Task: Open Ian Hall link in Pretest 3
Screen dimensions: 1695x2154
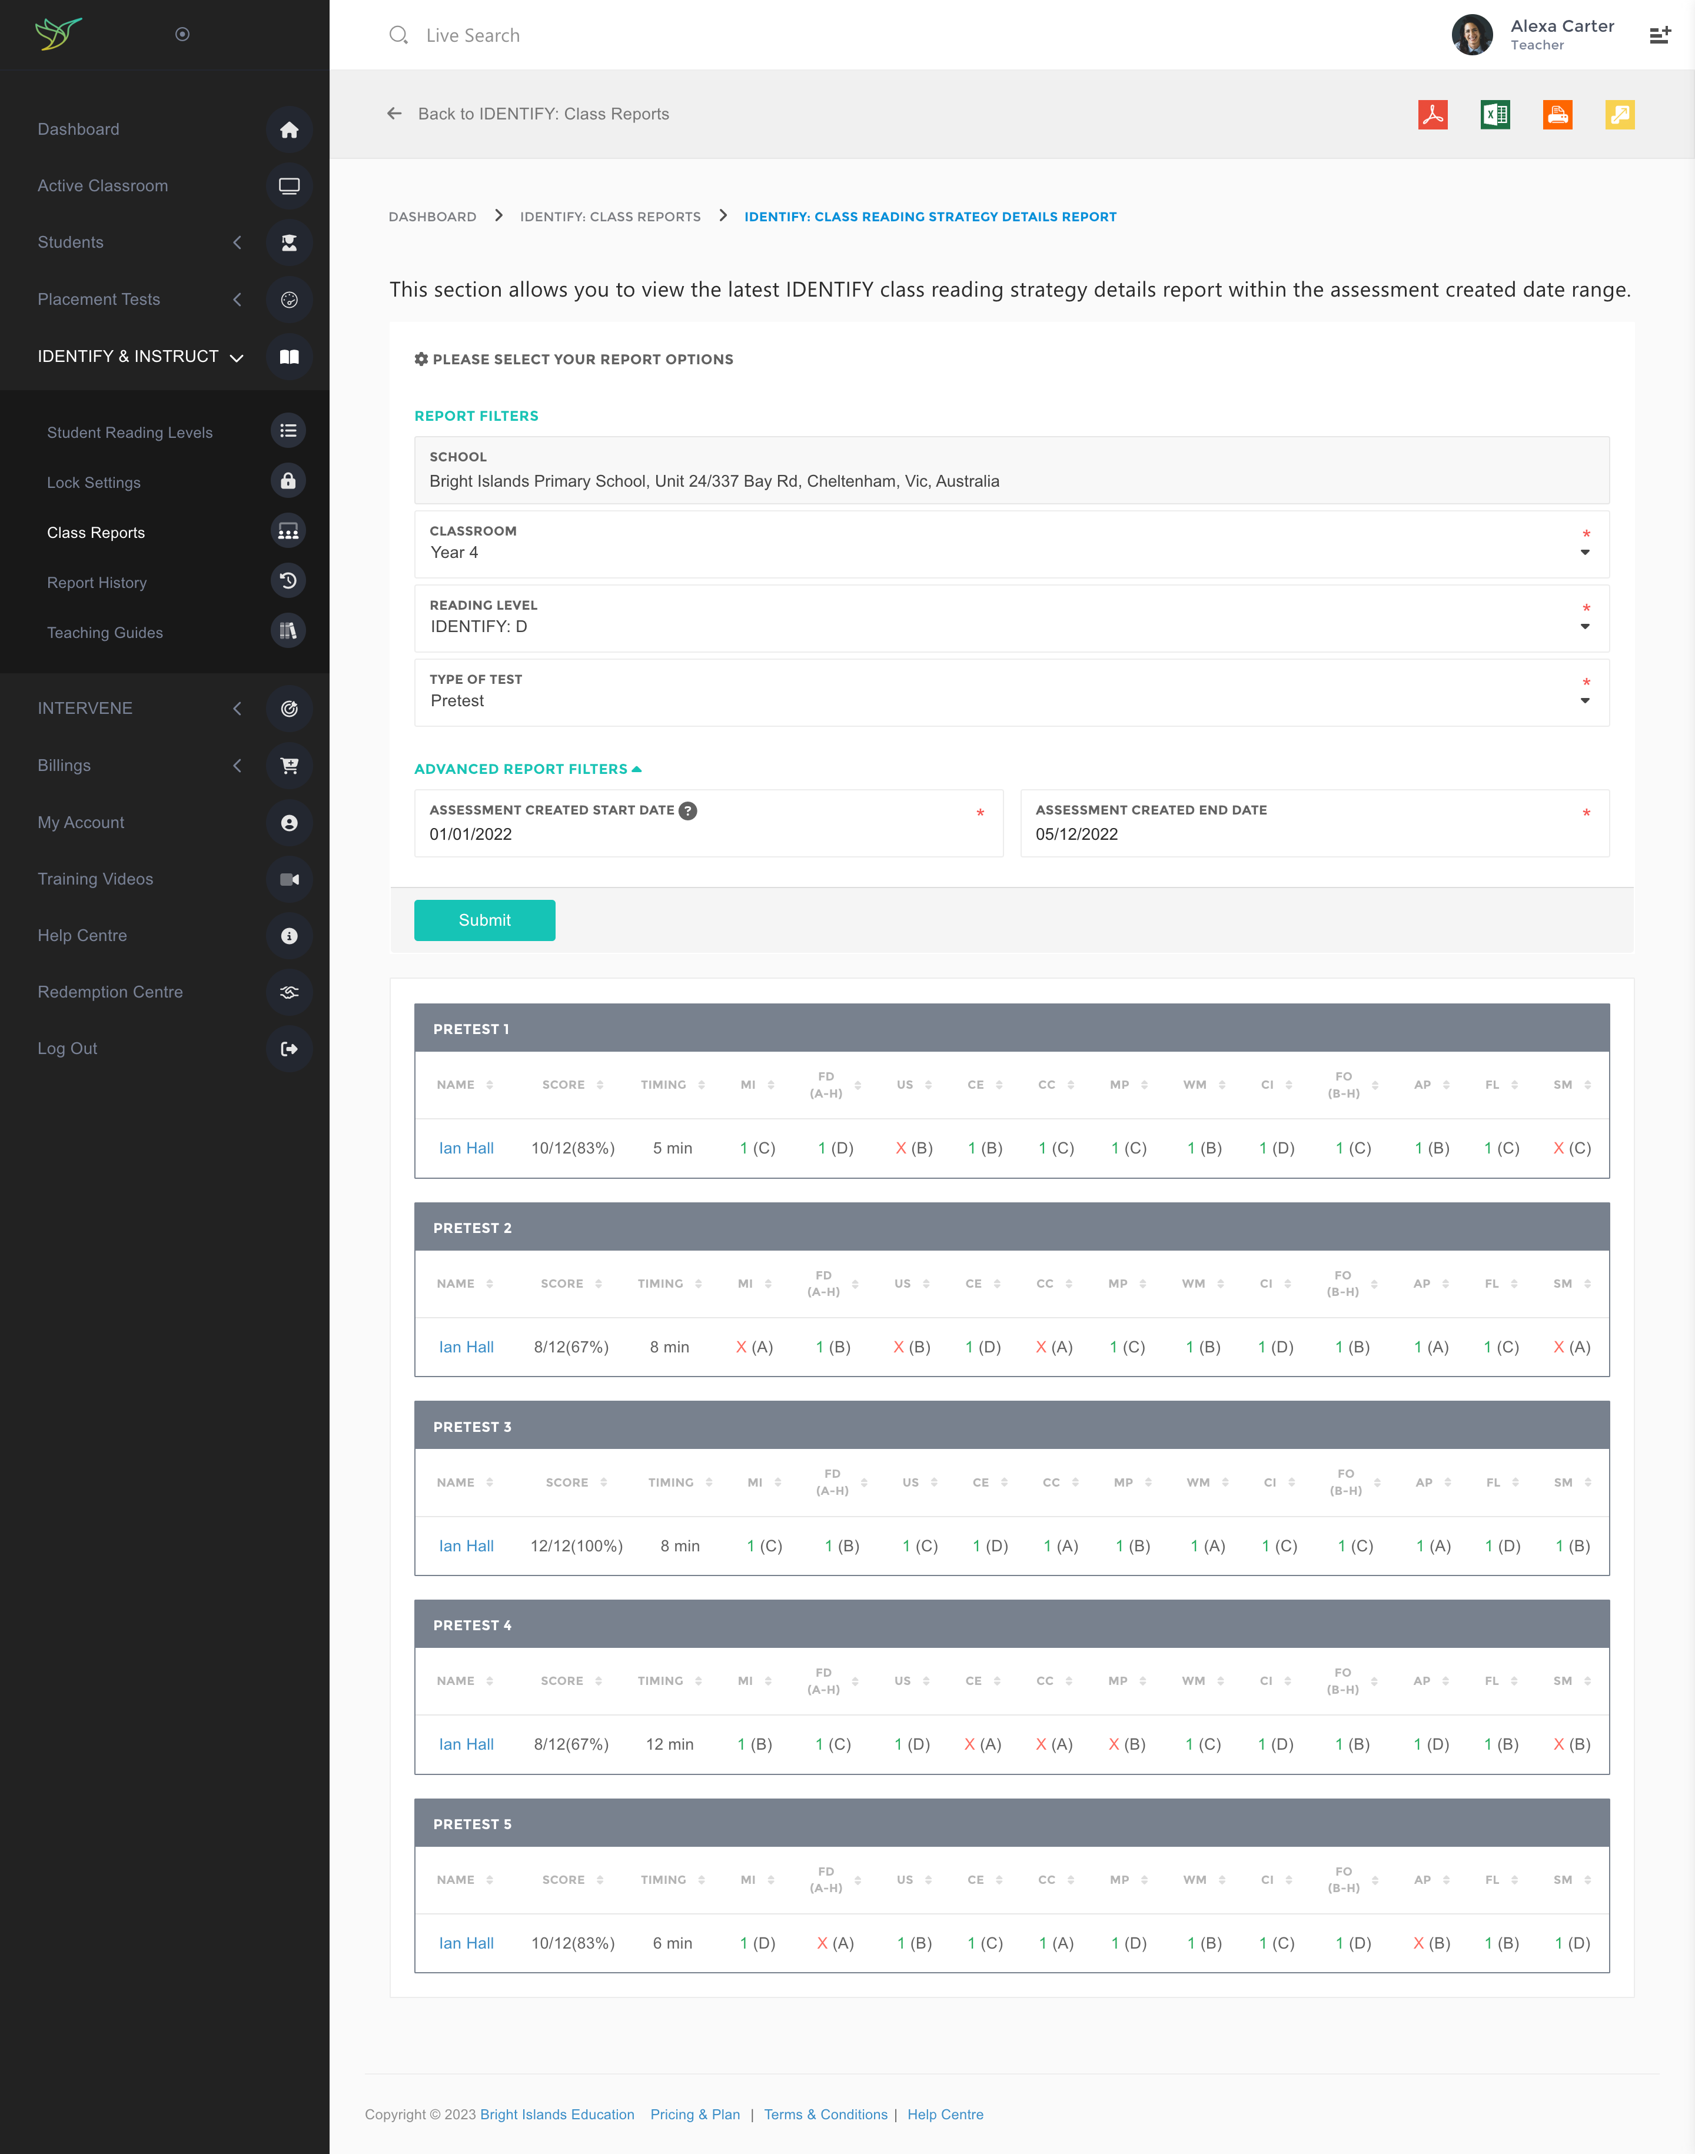Action: tap(466, 1546)
